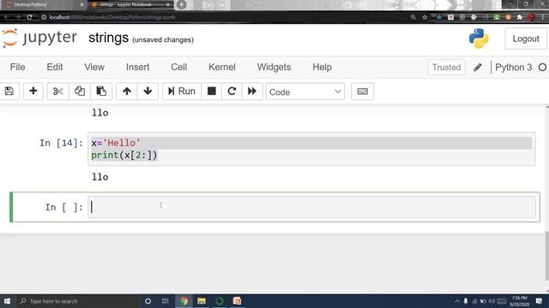Click the volume icon in system tray
Image resolution: width=549 pixels, height=308 pixels.
point(492,301)
